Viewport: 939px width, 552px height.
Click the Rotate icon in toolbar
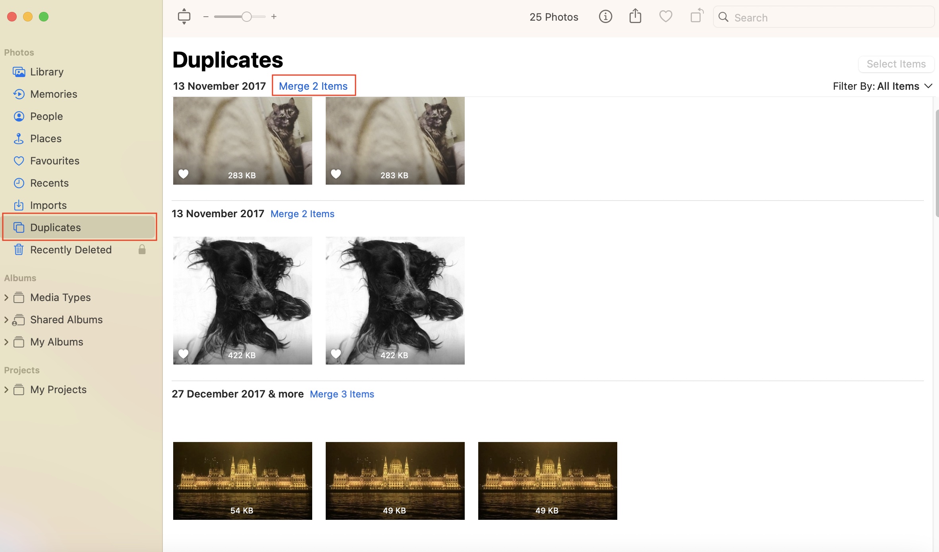tap(697, 16)
